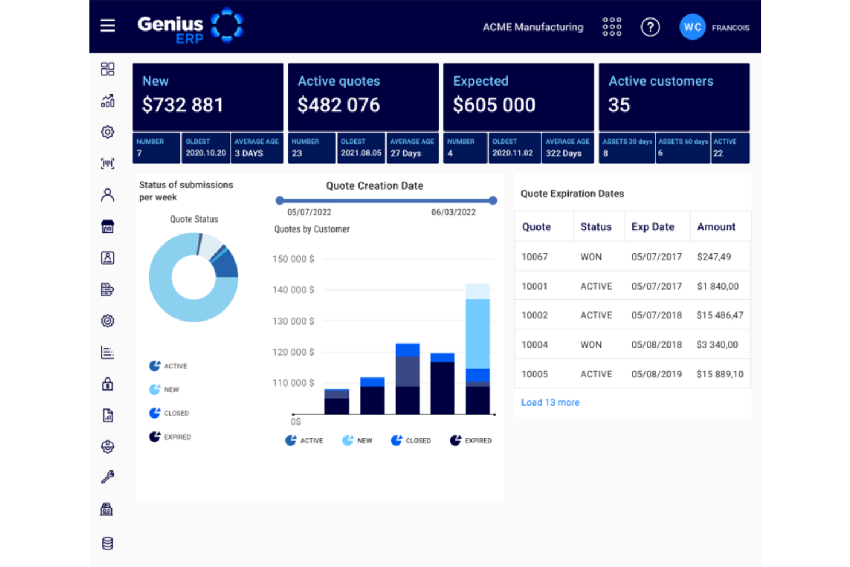Select the storefront icon in the sidebar
The height and width of the screenshot is (567, 850).
coord(107,226)
